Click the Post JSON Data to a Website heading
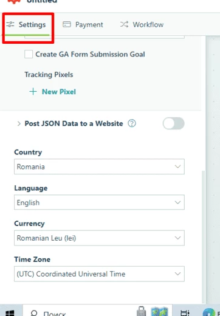This screenshot has width=220, height=316. 74,123
